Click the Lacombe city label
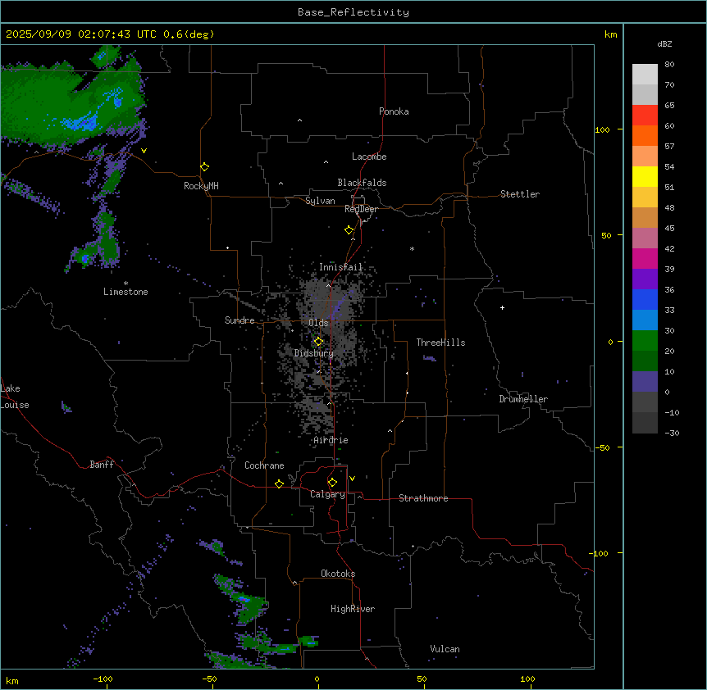Viewport: 707px width, 690px height. pos(369,157)
